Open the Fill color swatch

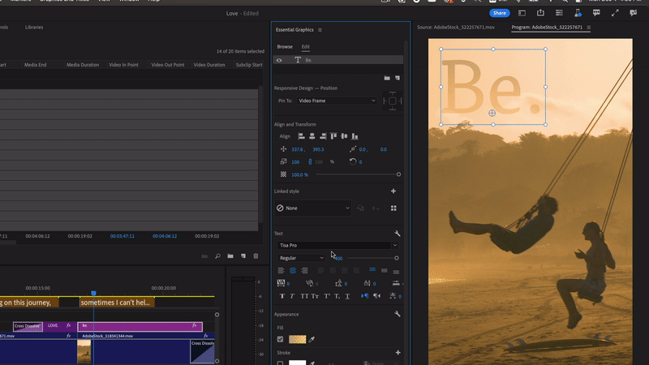[297, 339]
